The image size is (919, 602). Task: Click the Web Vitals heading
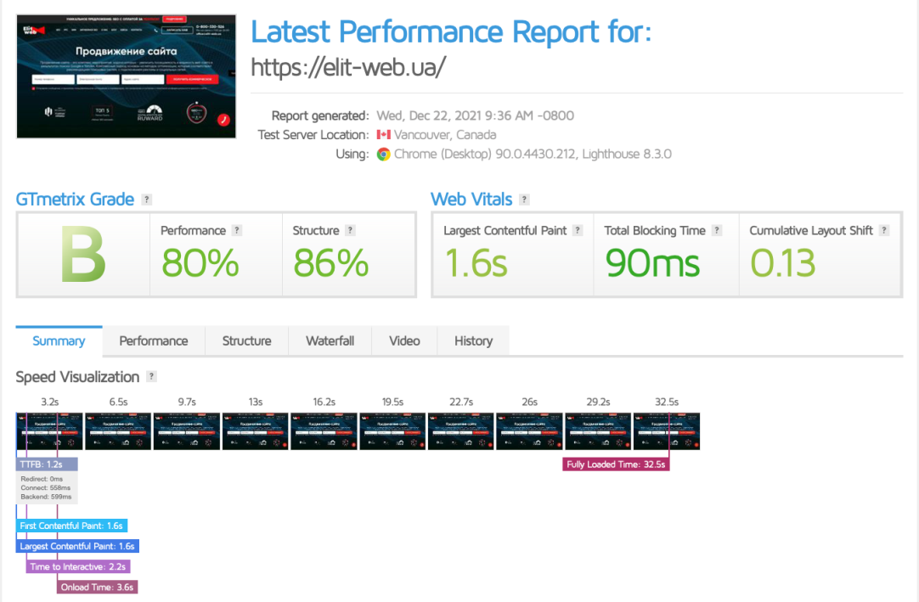click(471, 200)
